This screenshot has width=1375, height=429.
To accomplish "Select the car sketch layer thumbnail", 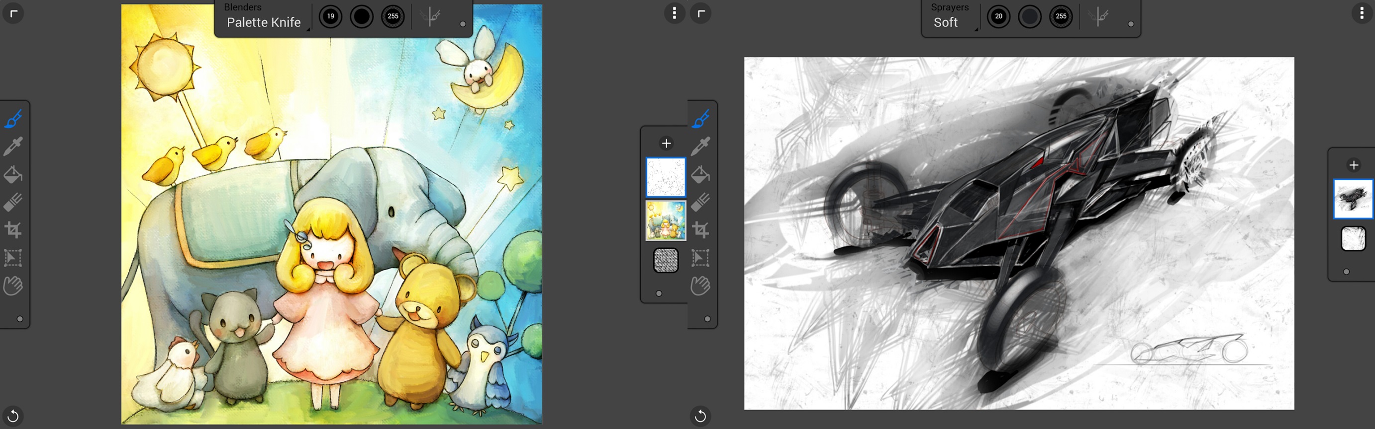I will (x=1353, y=199).
